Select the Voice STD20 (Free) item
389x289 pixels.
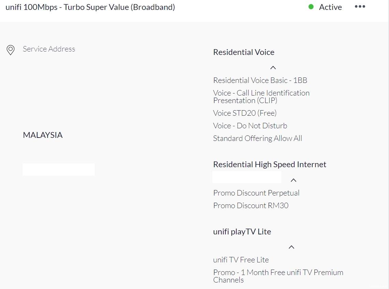(245, 113)
